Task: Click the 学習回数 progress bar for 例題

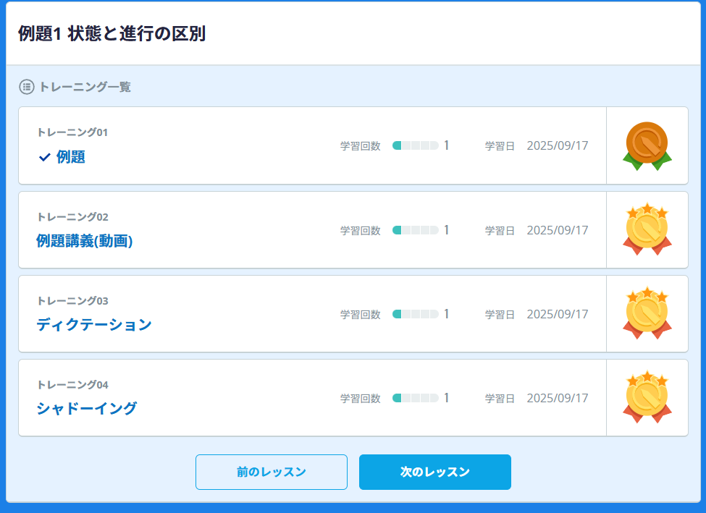Action: [x=415, y=145]
